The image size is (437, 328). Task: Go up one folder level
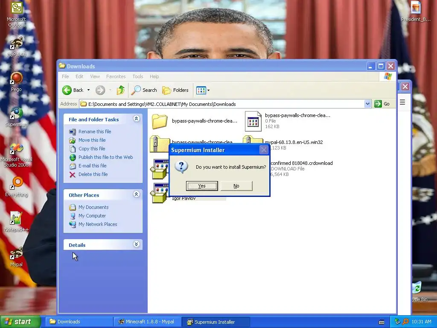[x=121, y=90]
